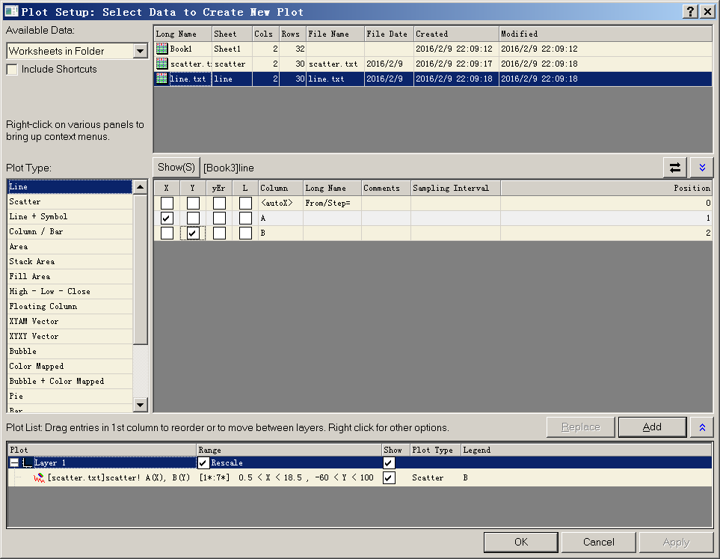Click the Cancel button
This screenshot has height=559, width=720.
(598, 542)
